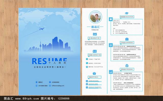Click the large RESUME cover title
163x101 pixels.
pyautogui.click(x=49, y=61)
